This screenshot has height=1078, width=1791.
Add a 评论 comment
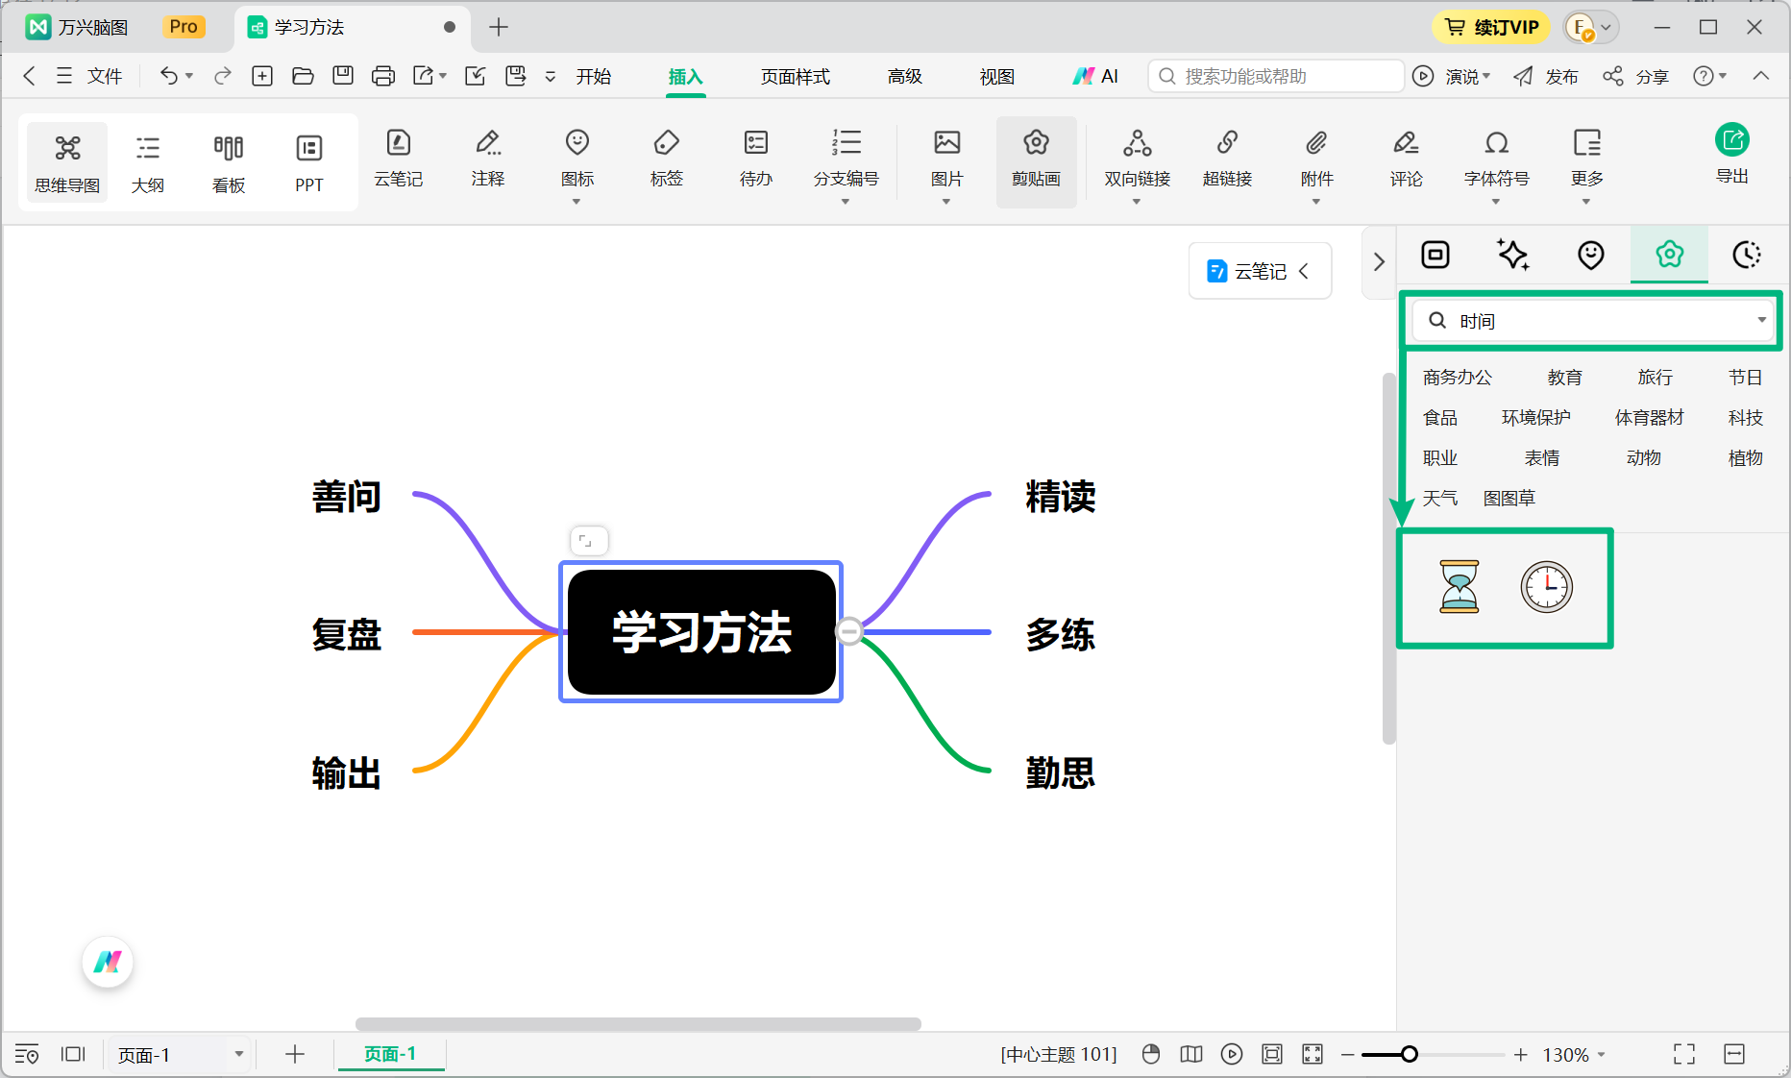click(1406, 159)
